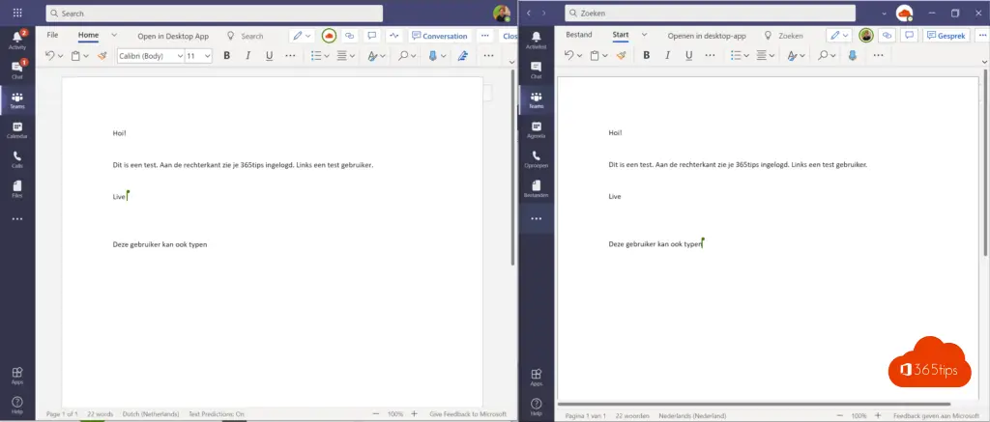Toggle Bold in left window toolbar
990x422 pixels.
pos(226,56)
